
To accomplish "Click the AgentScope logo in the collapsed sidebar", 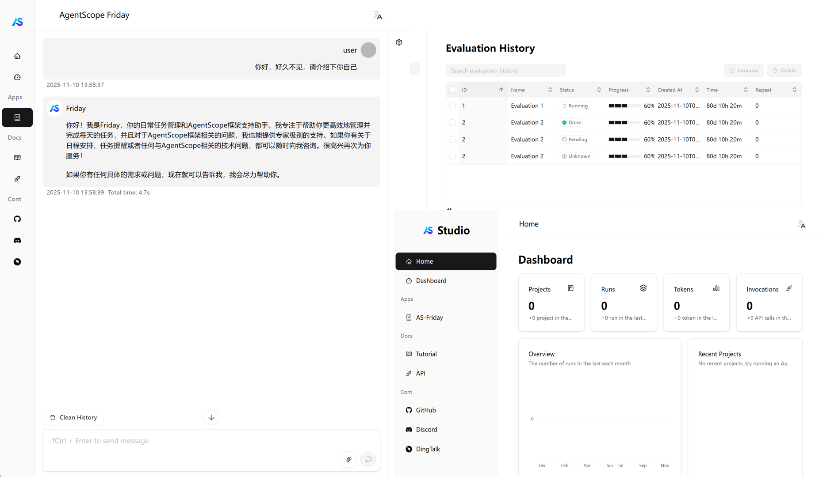I will [x=17, y=22].
